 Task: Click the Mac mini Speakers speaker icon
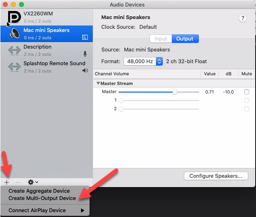tap(14, 33)
